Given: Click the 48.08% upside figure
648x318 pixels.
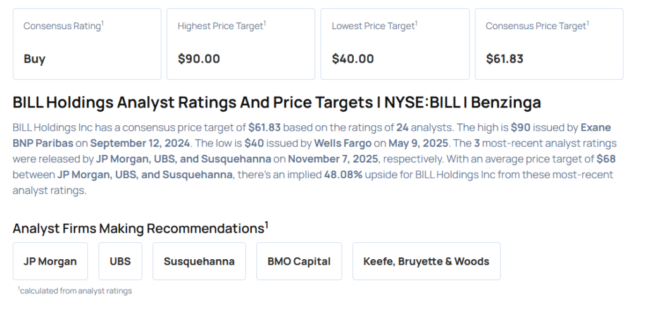Looking at the screenshot, I should 342,174.
